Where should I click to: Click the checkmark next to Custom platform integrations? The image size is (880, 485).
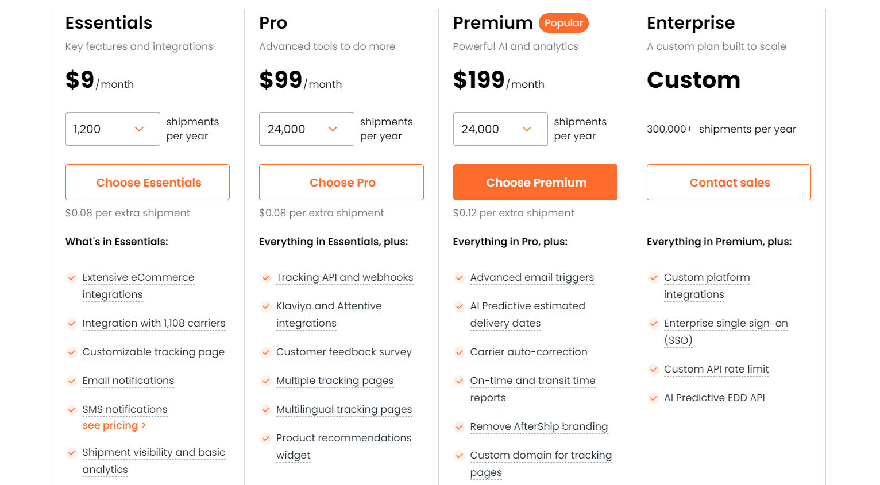(654, 277)
